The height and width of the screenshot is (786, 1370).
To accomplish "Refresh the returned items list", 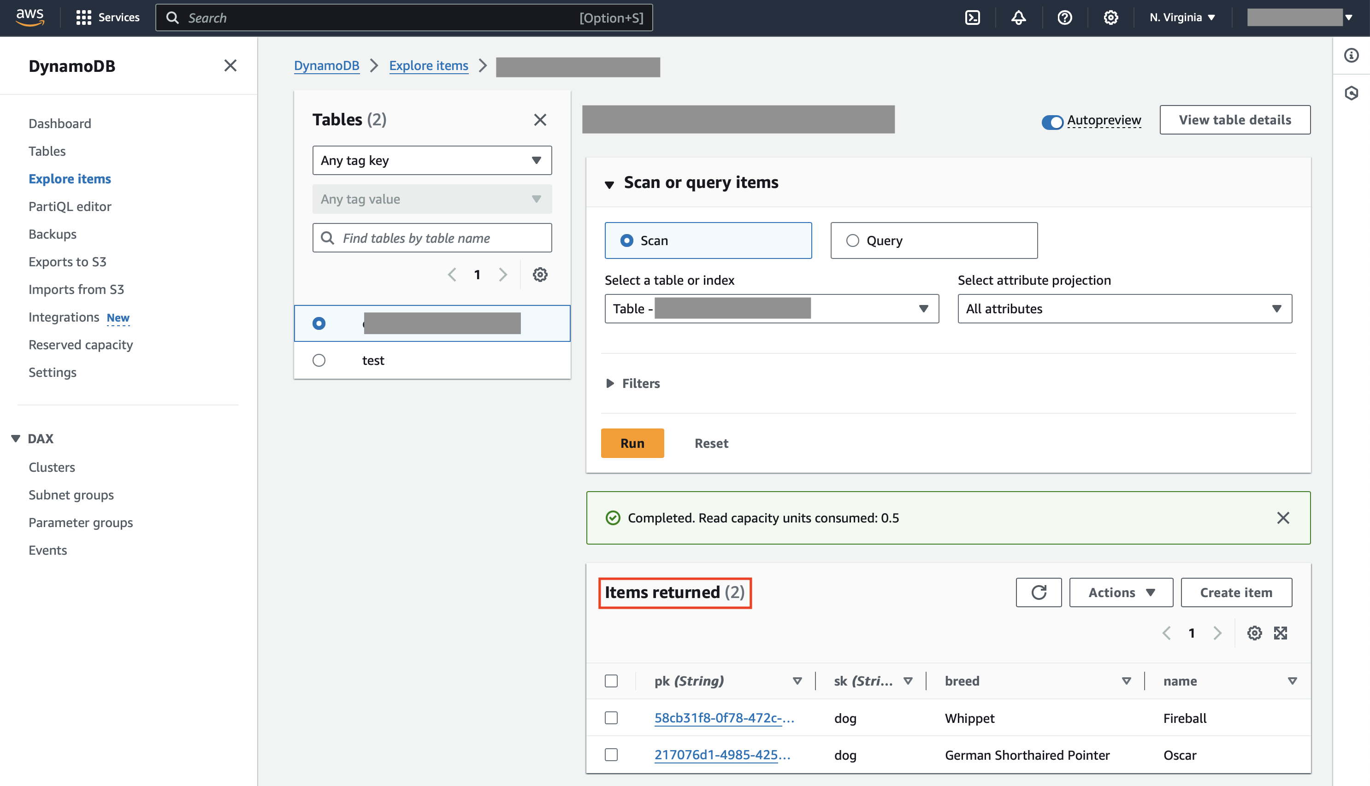I will 1039,592.
